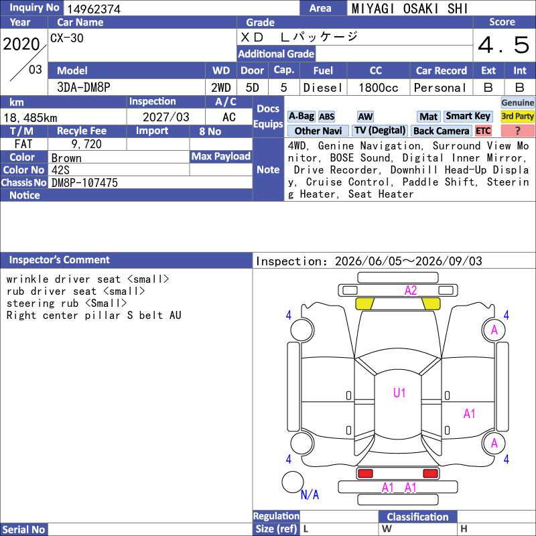Image resolution: width=536 pixels, height=536 pixels.
Task: Click the mileage 18,485km
Action: pyautogui.click(x=30, y=118)
